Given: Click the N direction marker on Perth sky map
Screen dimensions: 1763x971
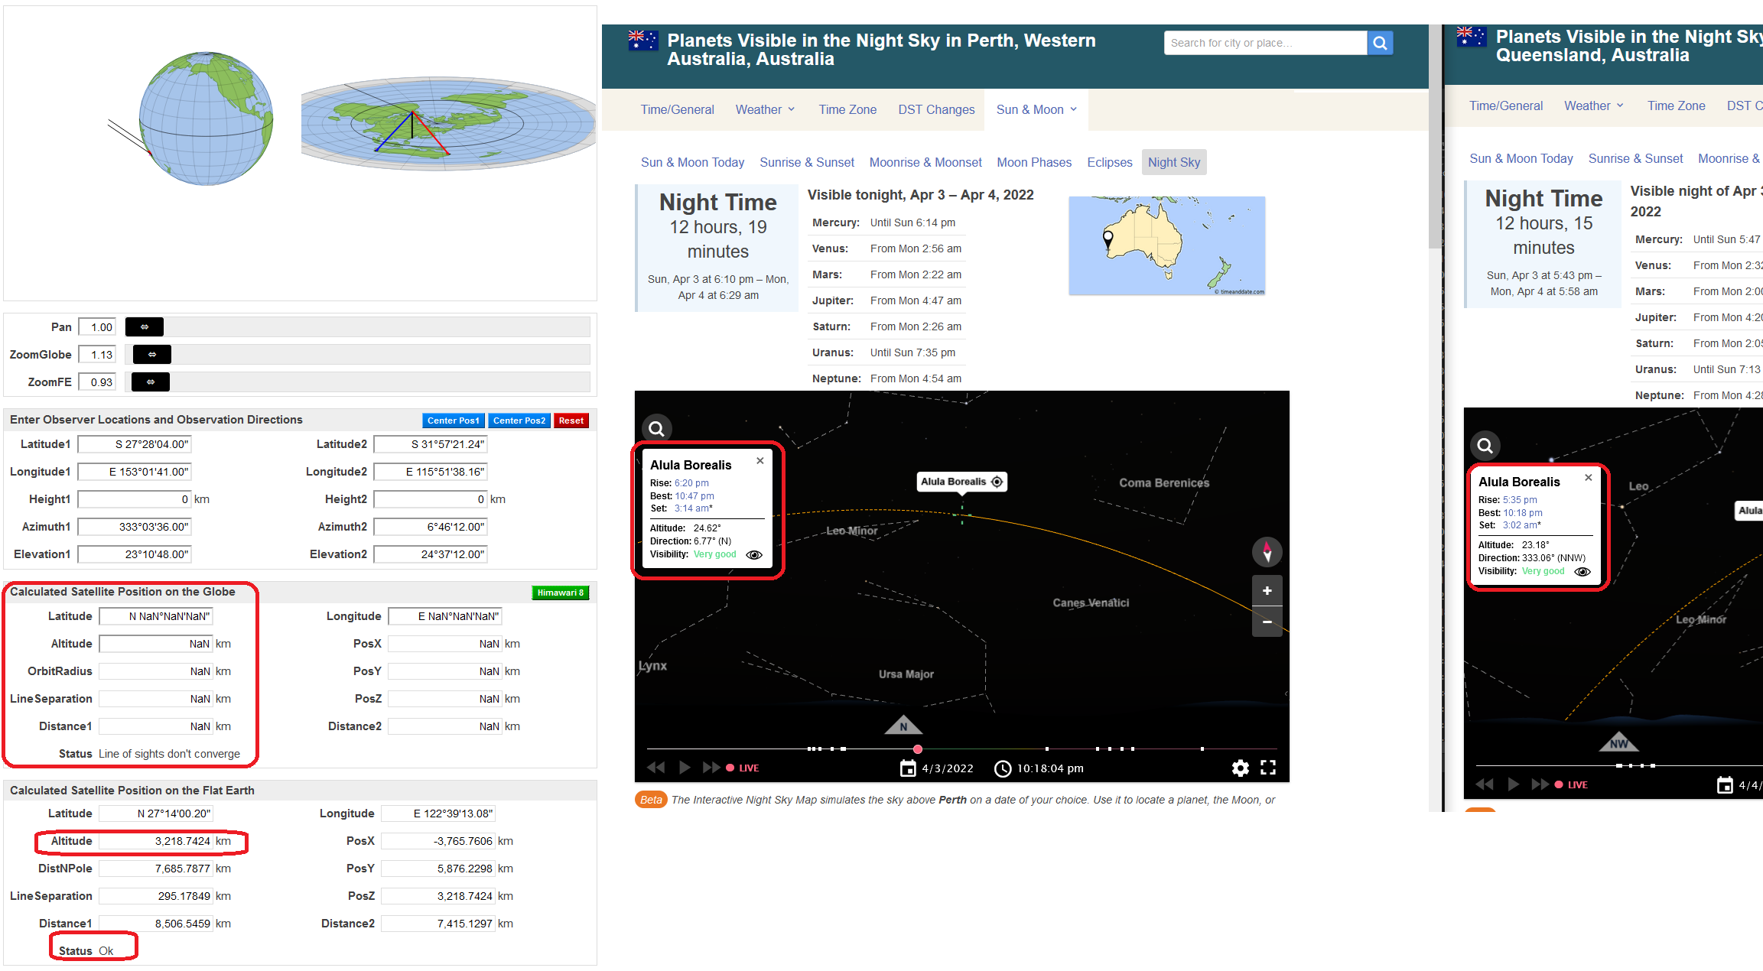Looking at the screenshot, I should [903, 726].
